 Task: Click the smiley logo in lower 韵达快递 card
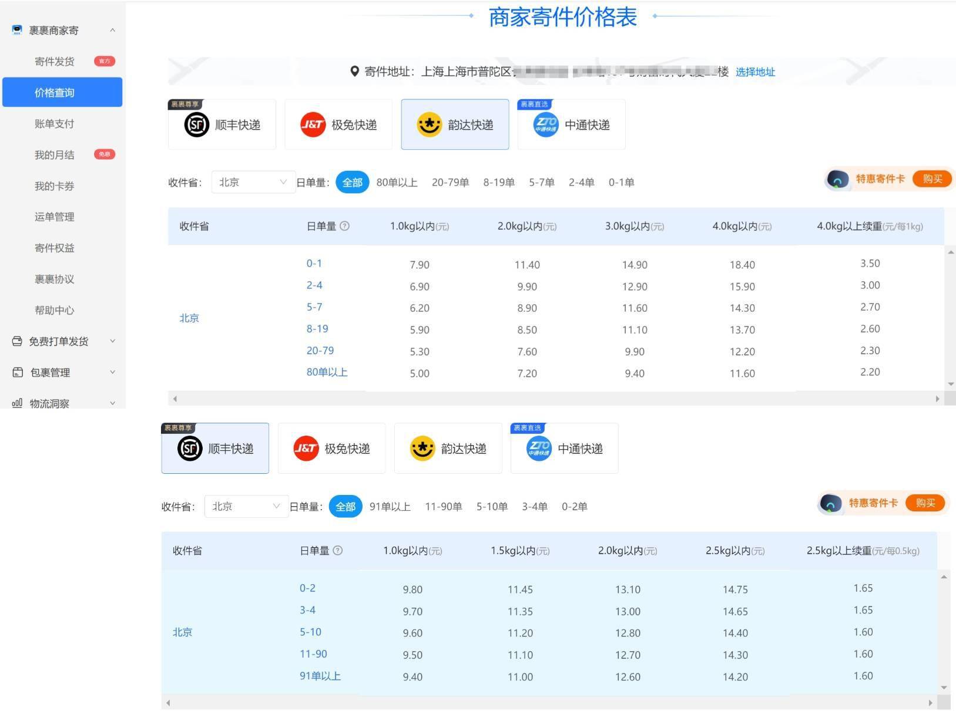[x=422, y=449]
